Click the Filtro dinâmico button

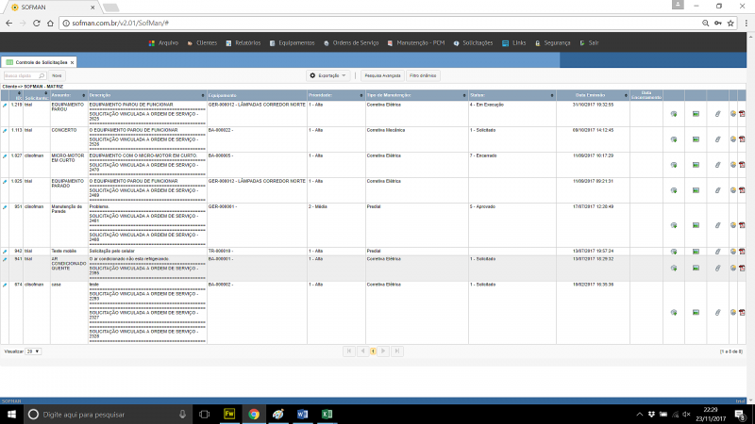tap(422, 75)
